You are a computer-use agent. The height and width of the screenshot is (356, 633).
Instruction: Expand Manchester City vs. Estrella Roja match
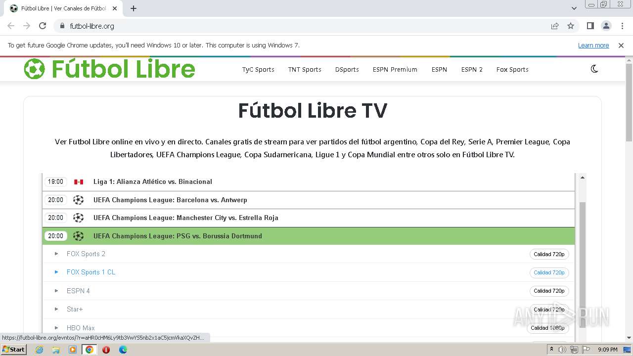click(309, 218)
